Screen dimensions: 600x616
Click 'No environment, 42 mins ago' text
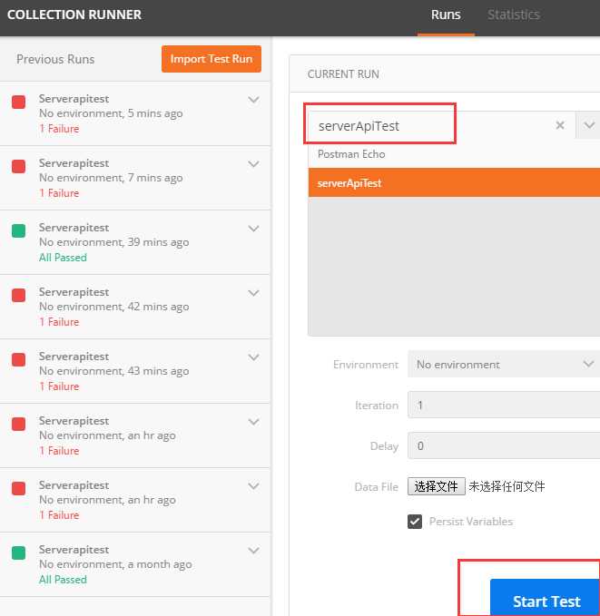tap(114, 307)
